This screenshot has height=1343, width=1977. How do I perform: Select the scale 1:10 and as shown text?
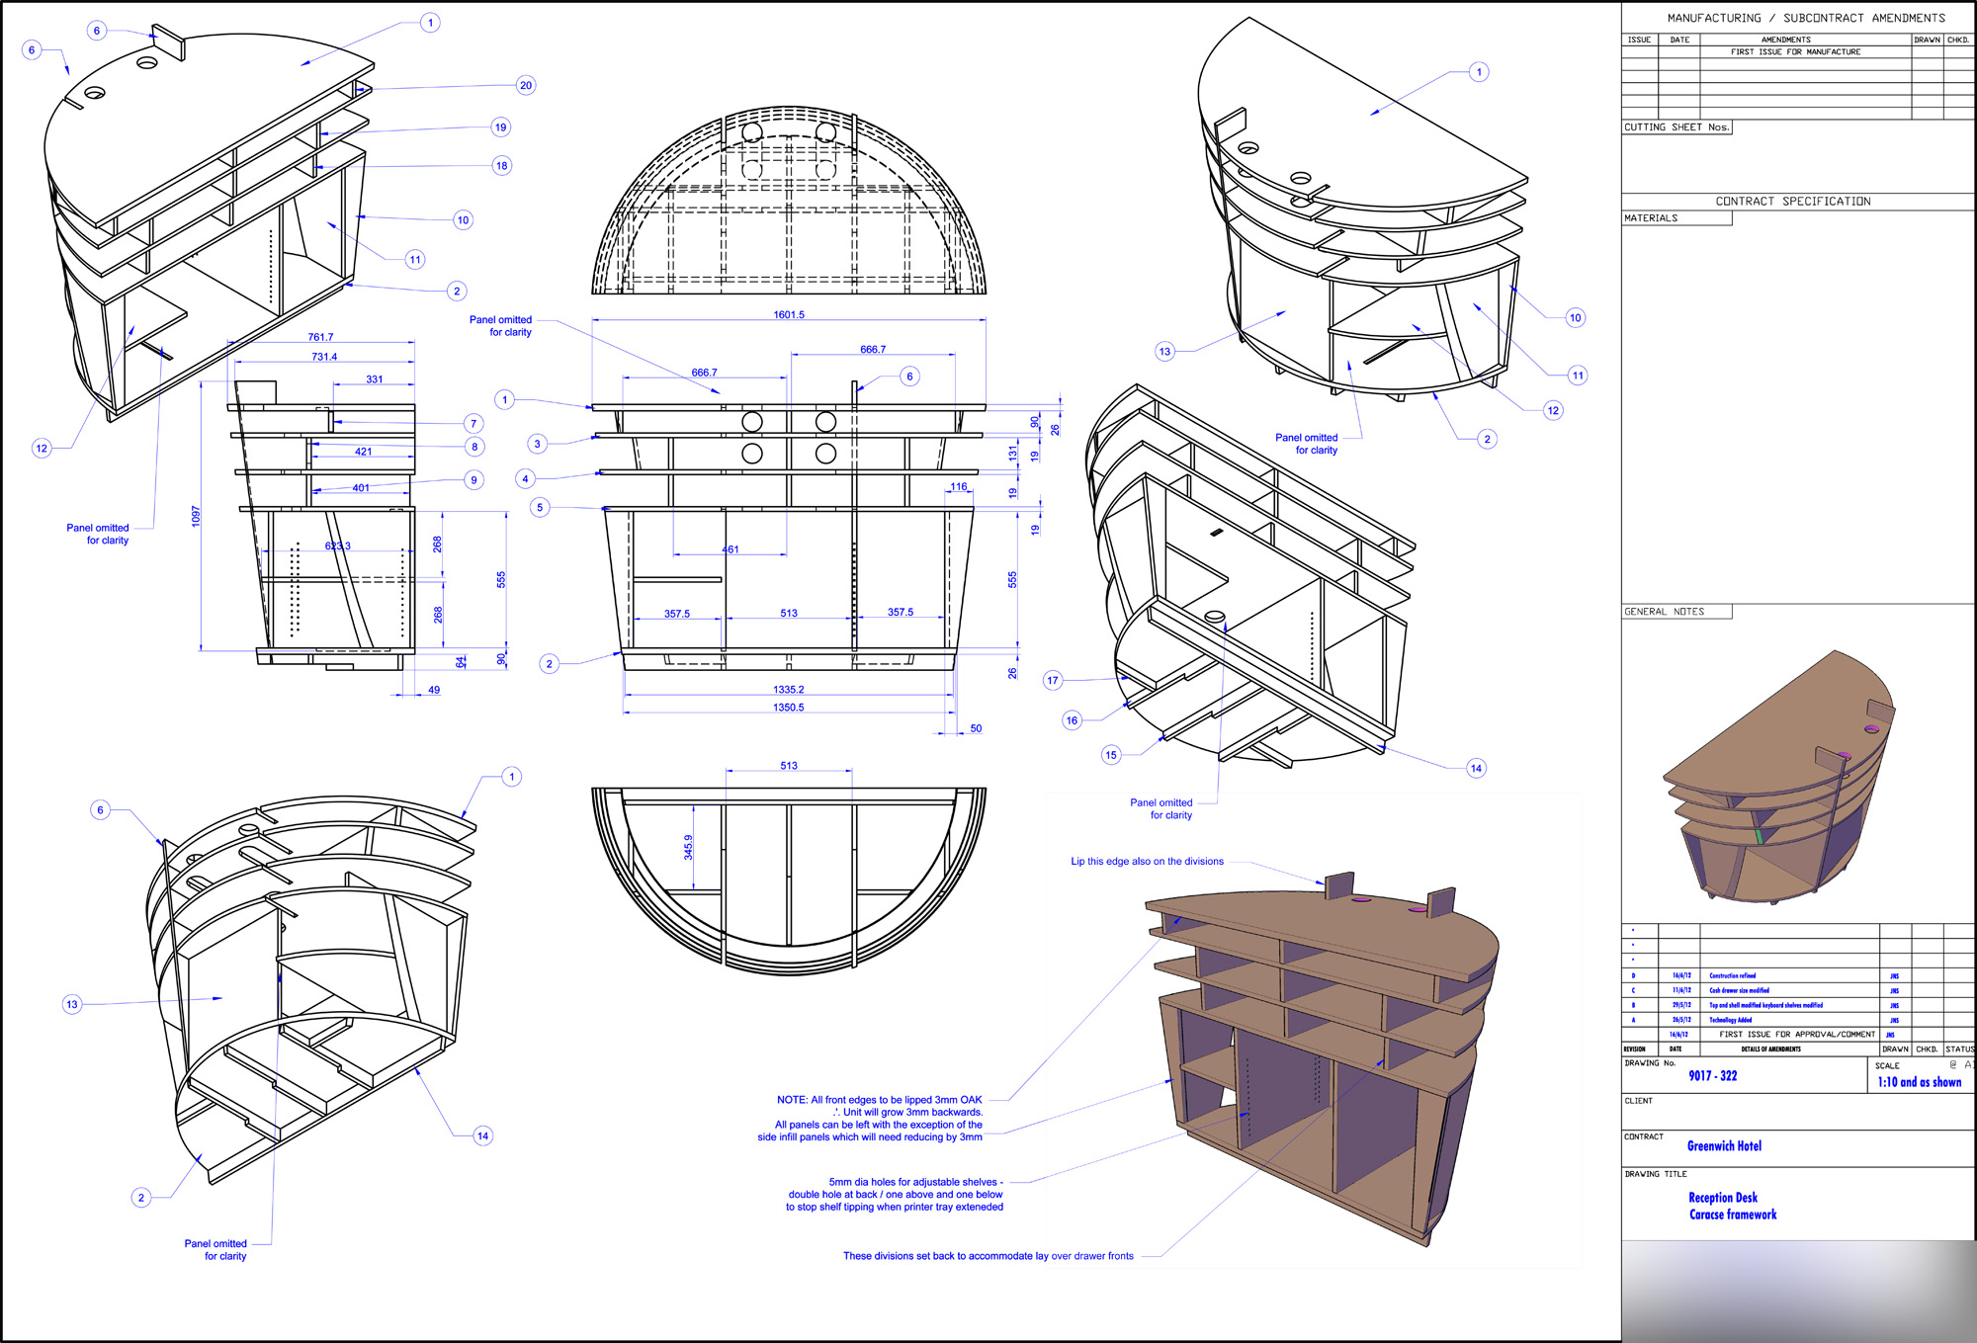(1919, 1082)
